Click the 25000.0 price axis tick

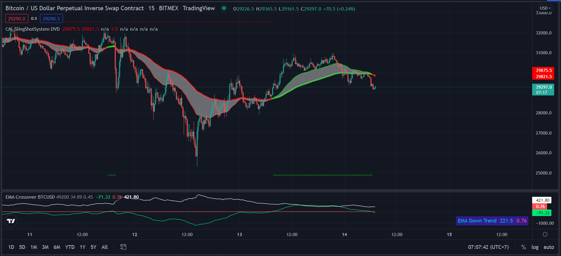coord(544,173)
